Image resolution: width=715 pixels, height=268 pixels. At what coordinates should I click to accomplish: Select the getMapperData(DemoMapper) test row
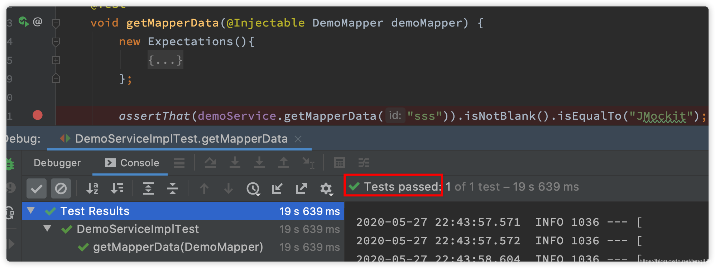183,247
